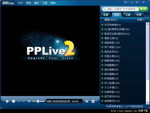150x113 pixels.
Task: Expand PGL第4赛季总决赛(206) category icon
Action: point(102,29)
